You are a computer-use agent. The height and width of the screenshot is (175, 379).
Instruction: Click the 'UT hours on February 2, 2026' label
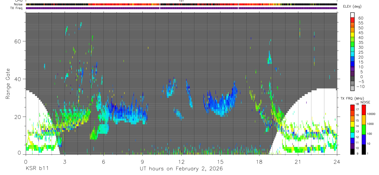tap(181, 169)
